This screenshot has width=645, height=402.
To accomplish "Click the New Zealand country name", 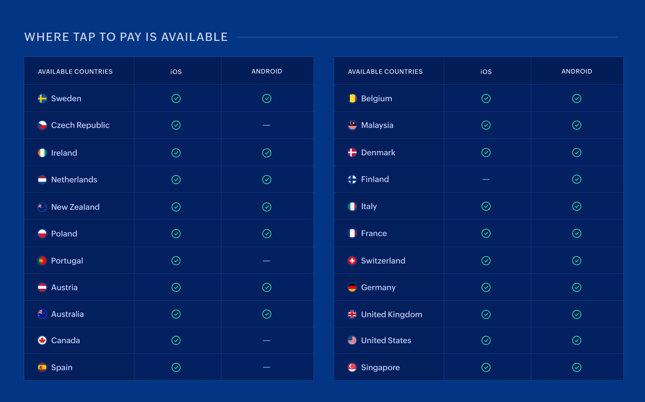I will click(75, 207).
